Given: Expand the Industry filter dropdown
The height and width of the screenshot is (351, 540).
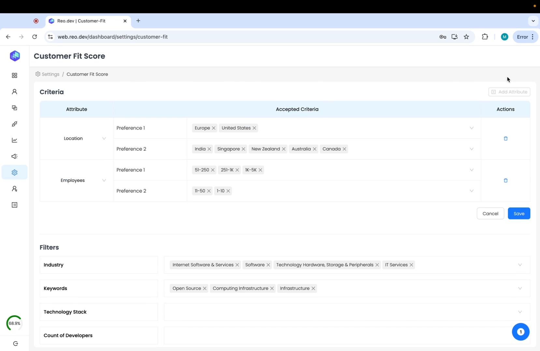Looking at the screenshot, I should [520, 265].
